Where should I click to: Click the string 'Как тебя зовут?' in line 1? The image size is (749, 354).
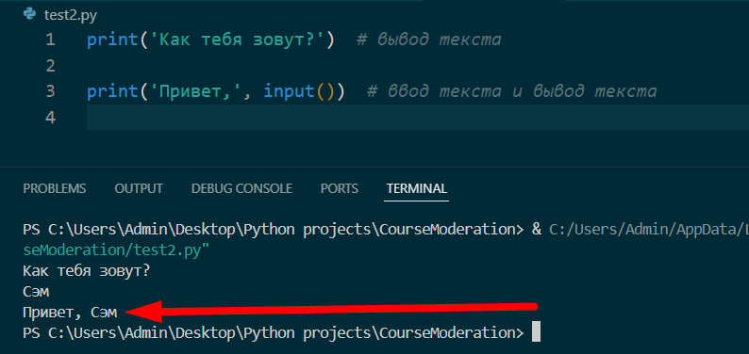click(x=238, y=40)
